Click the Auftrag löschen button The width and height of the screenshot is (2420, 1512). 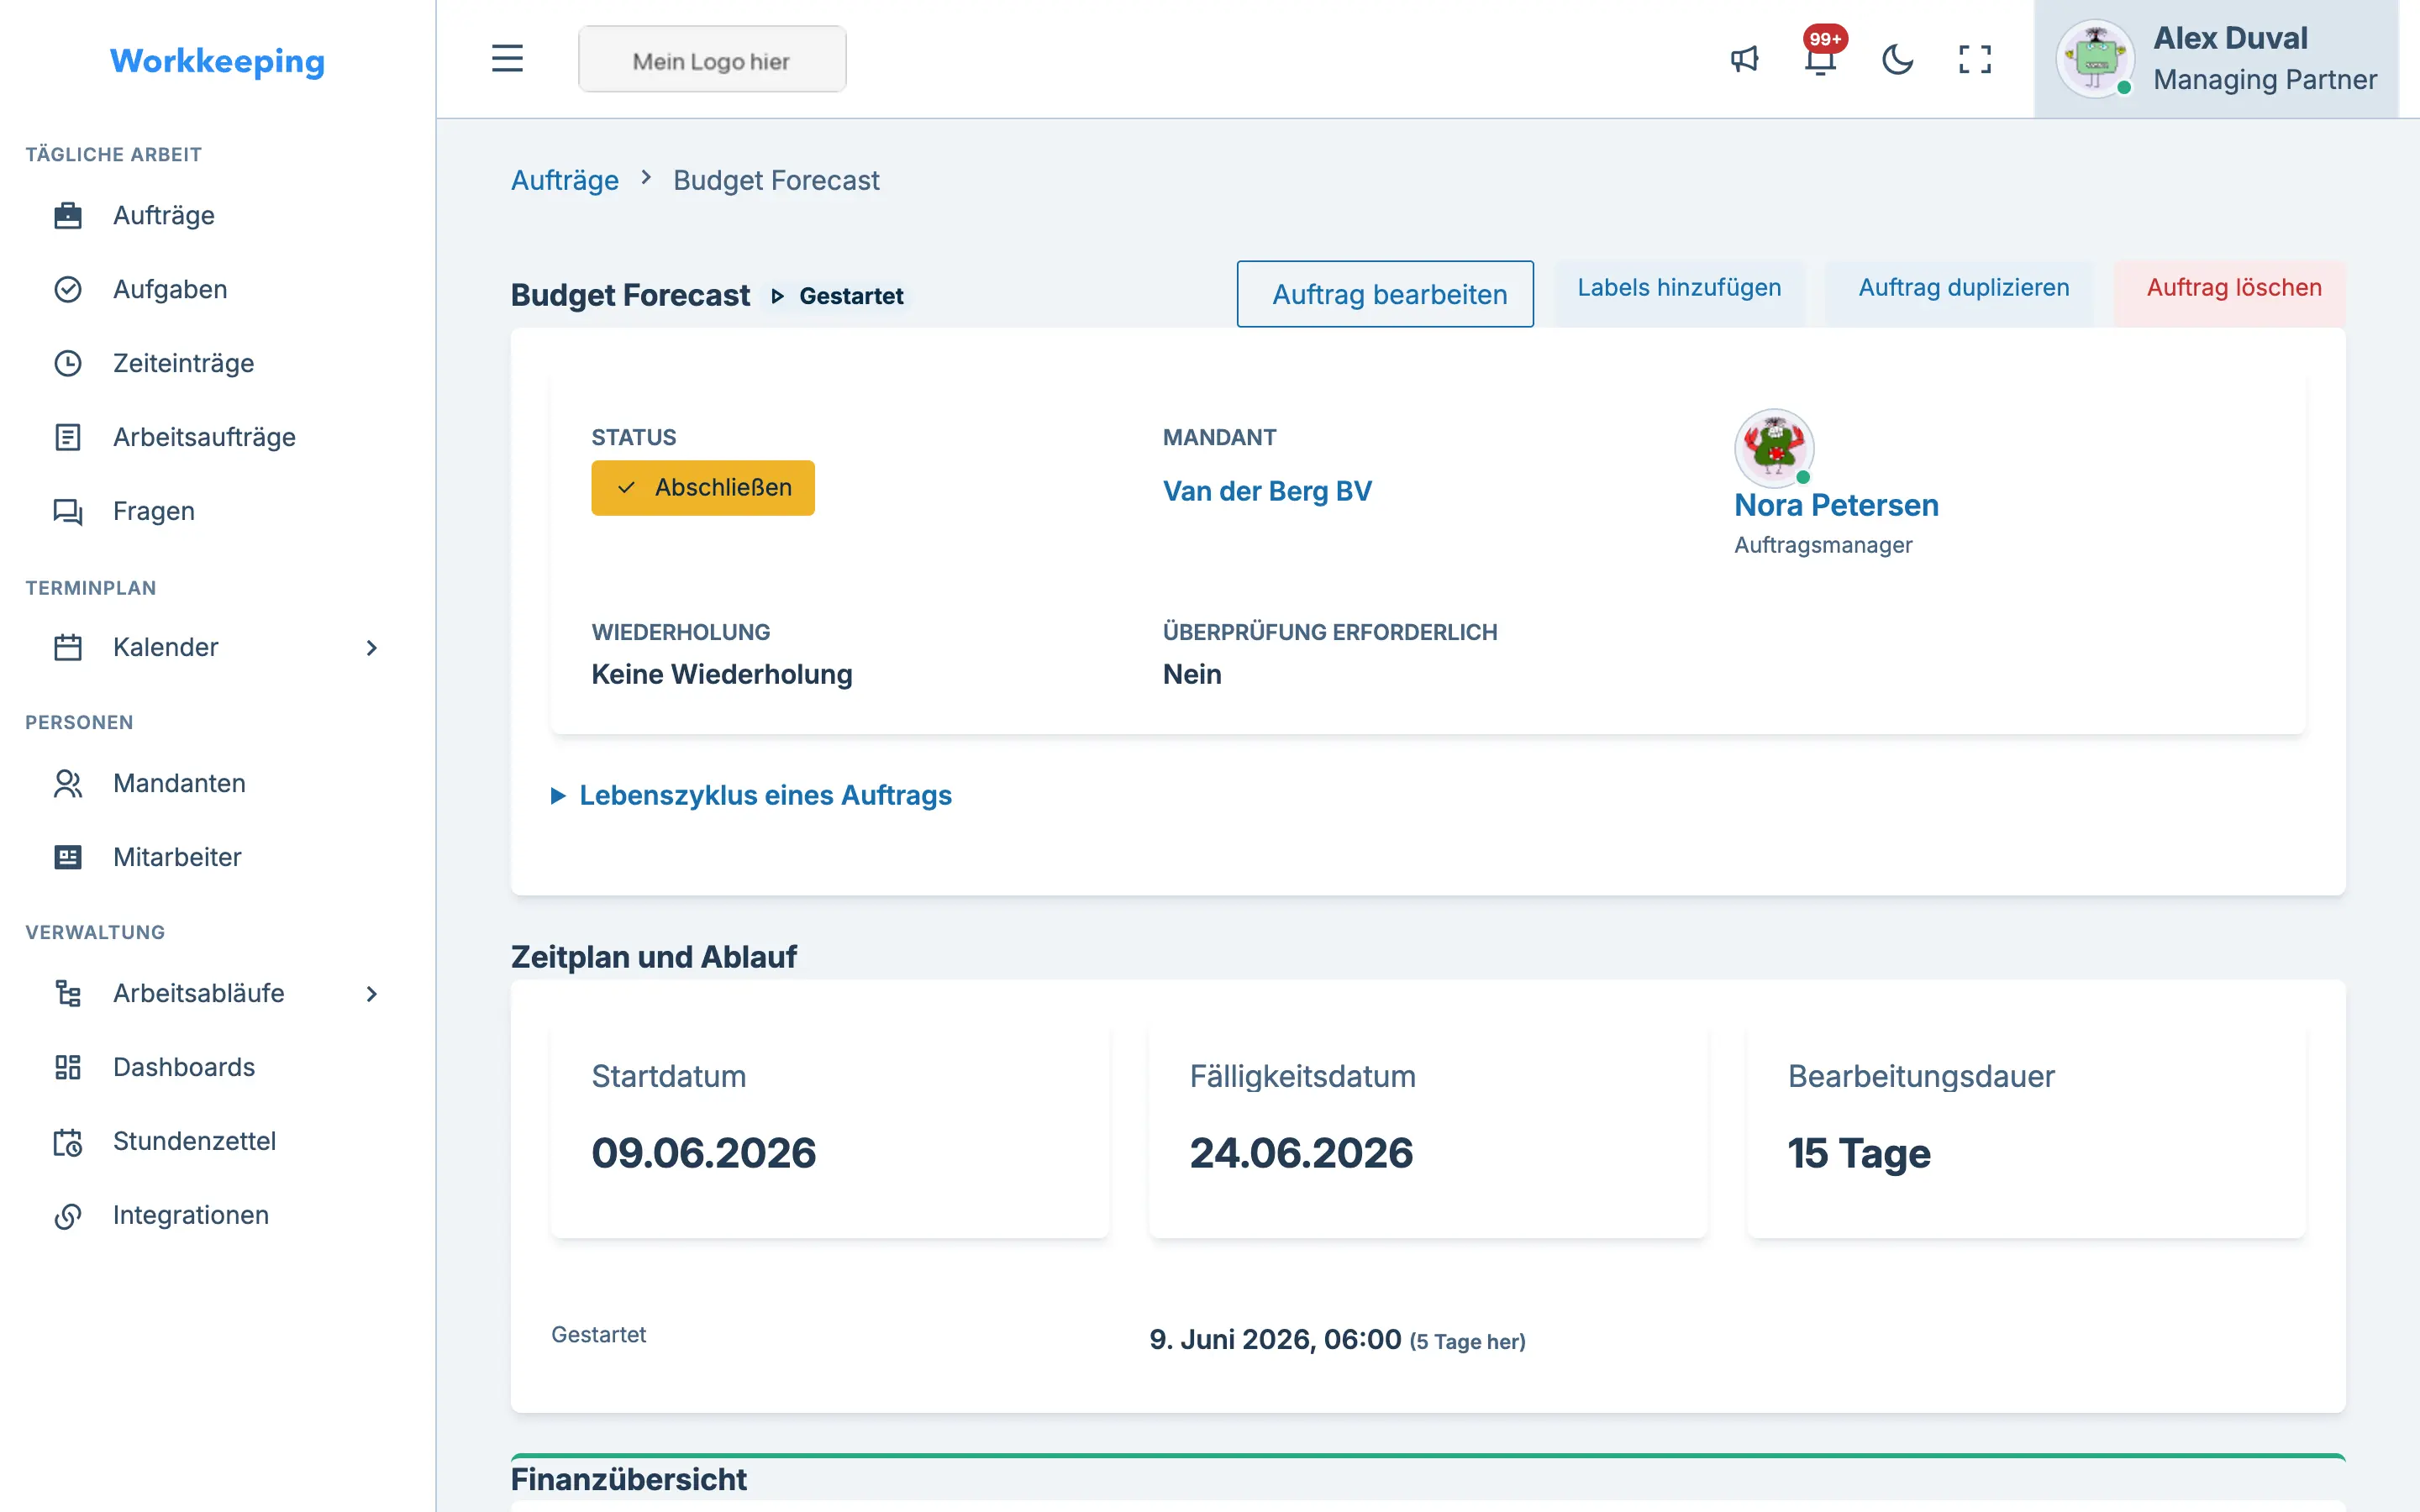tap(2232, 288)
